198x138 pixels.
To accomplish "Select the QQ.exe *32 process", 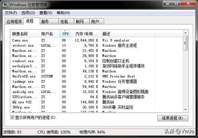I will pyautogui.click(x=97, y=102).
